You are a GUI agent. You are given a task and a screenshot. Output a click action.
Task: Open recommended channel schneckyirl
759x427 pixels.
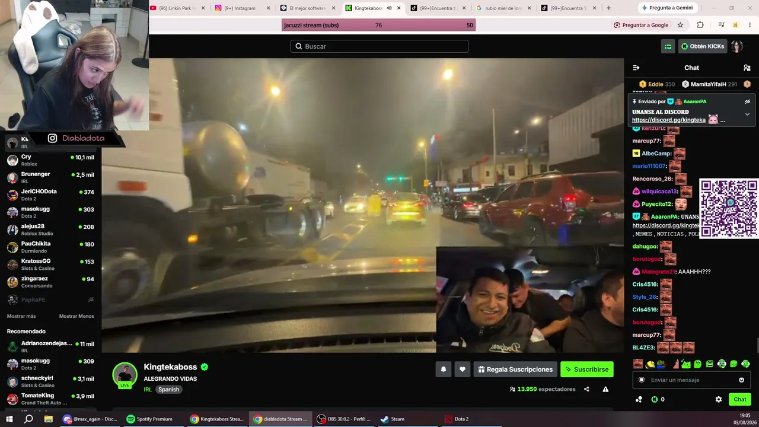click(x=50, y=381)
